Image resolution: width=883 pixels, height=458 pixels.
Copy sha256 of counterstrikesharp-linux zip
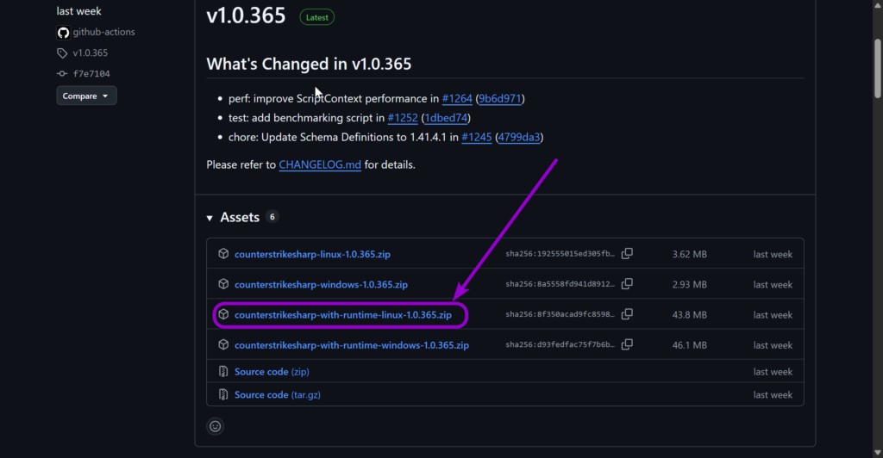point(627,253)
